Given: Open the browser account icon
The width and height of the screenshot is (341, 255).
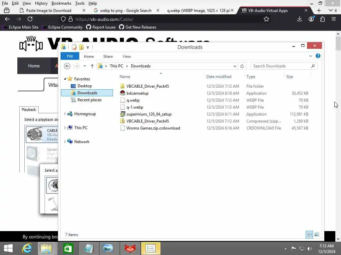Looking at the screenshot, I should point(311,19).
